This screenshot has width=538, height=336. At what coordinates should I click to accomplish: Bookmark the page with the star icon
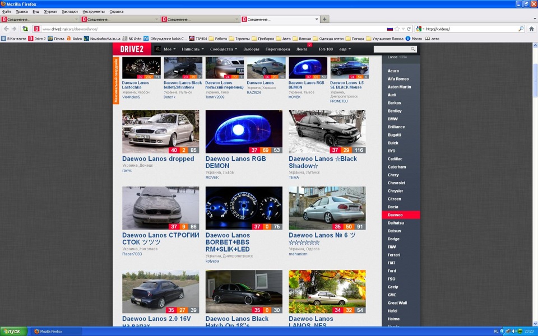click(x=397, y=29)
